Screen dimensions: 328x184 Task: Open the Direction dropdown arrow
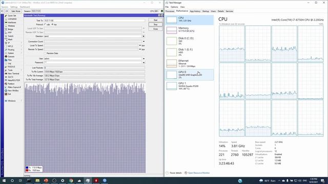click(143, 36)
